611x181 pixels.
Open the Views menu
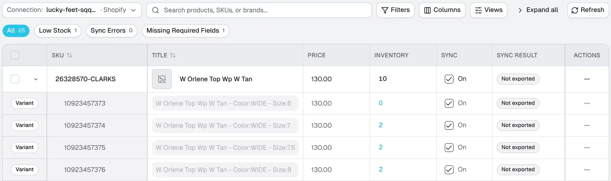(x=488, y=10)
